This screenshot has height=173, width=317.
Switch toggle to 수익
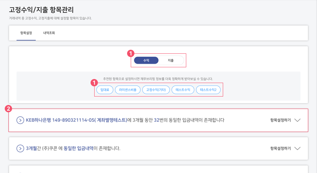[146, 60]
